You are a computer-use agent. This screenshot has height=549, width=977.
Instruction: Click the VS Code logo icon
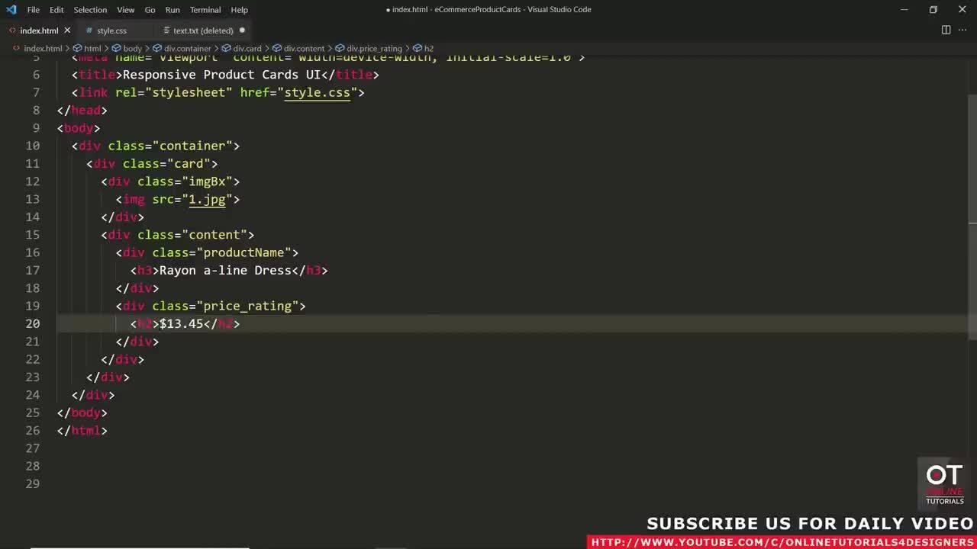point(11,10)
